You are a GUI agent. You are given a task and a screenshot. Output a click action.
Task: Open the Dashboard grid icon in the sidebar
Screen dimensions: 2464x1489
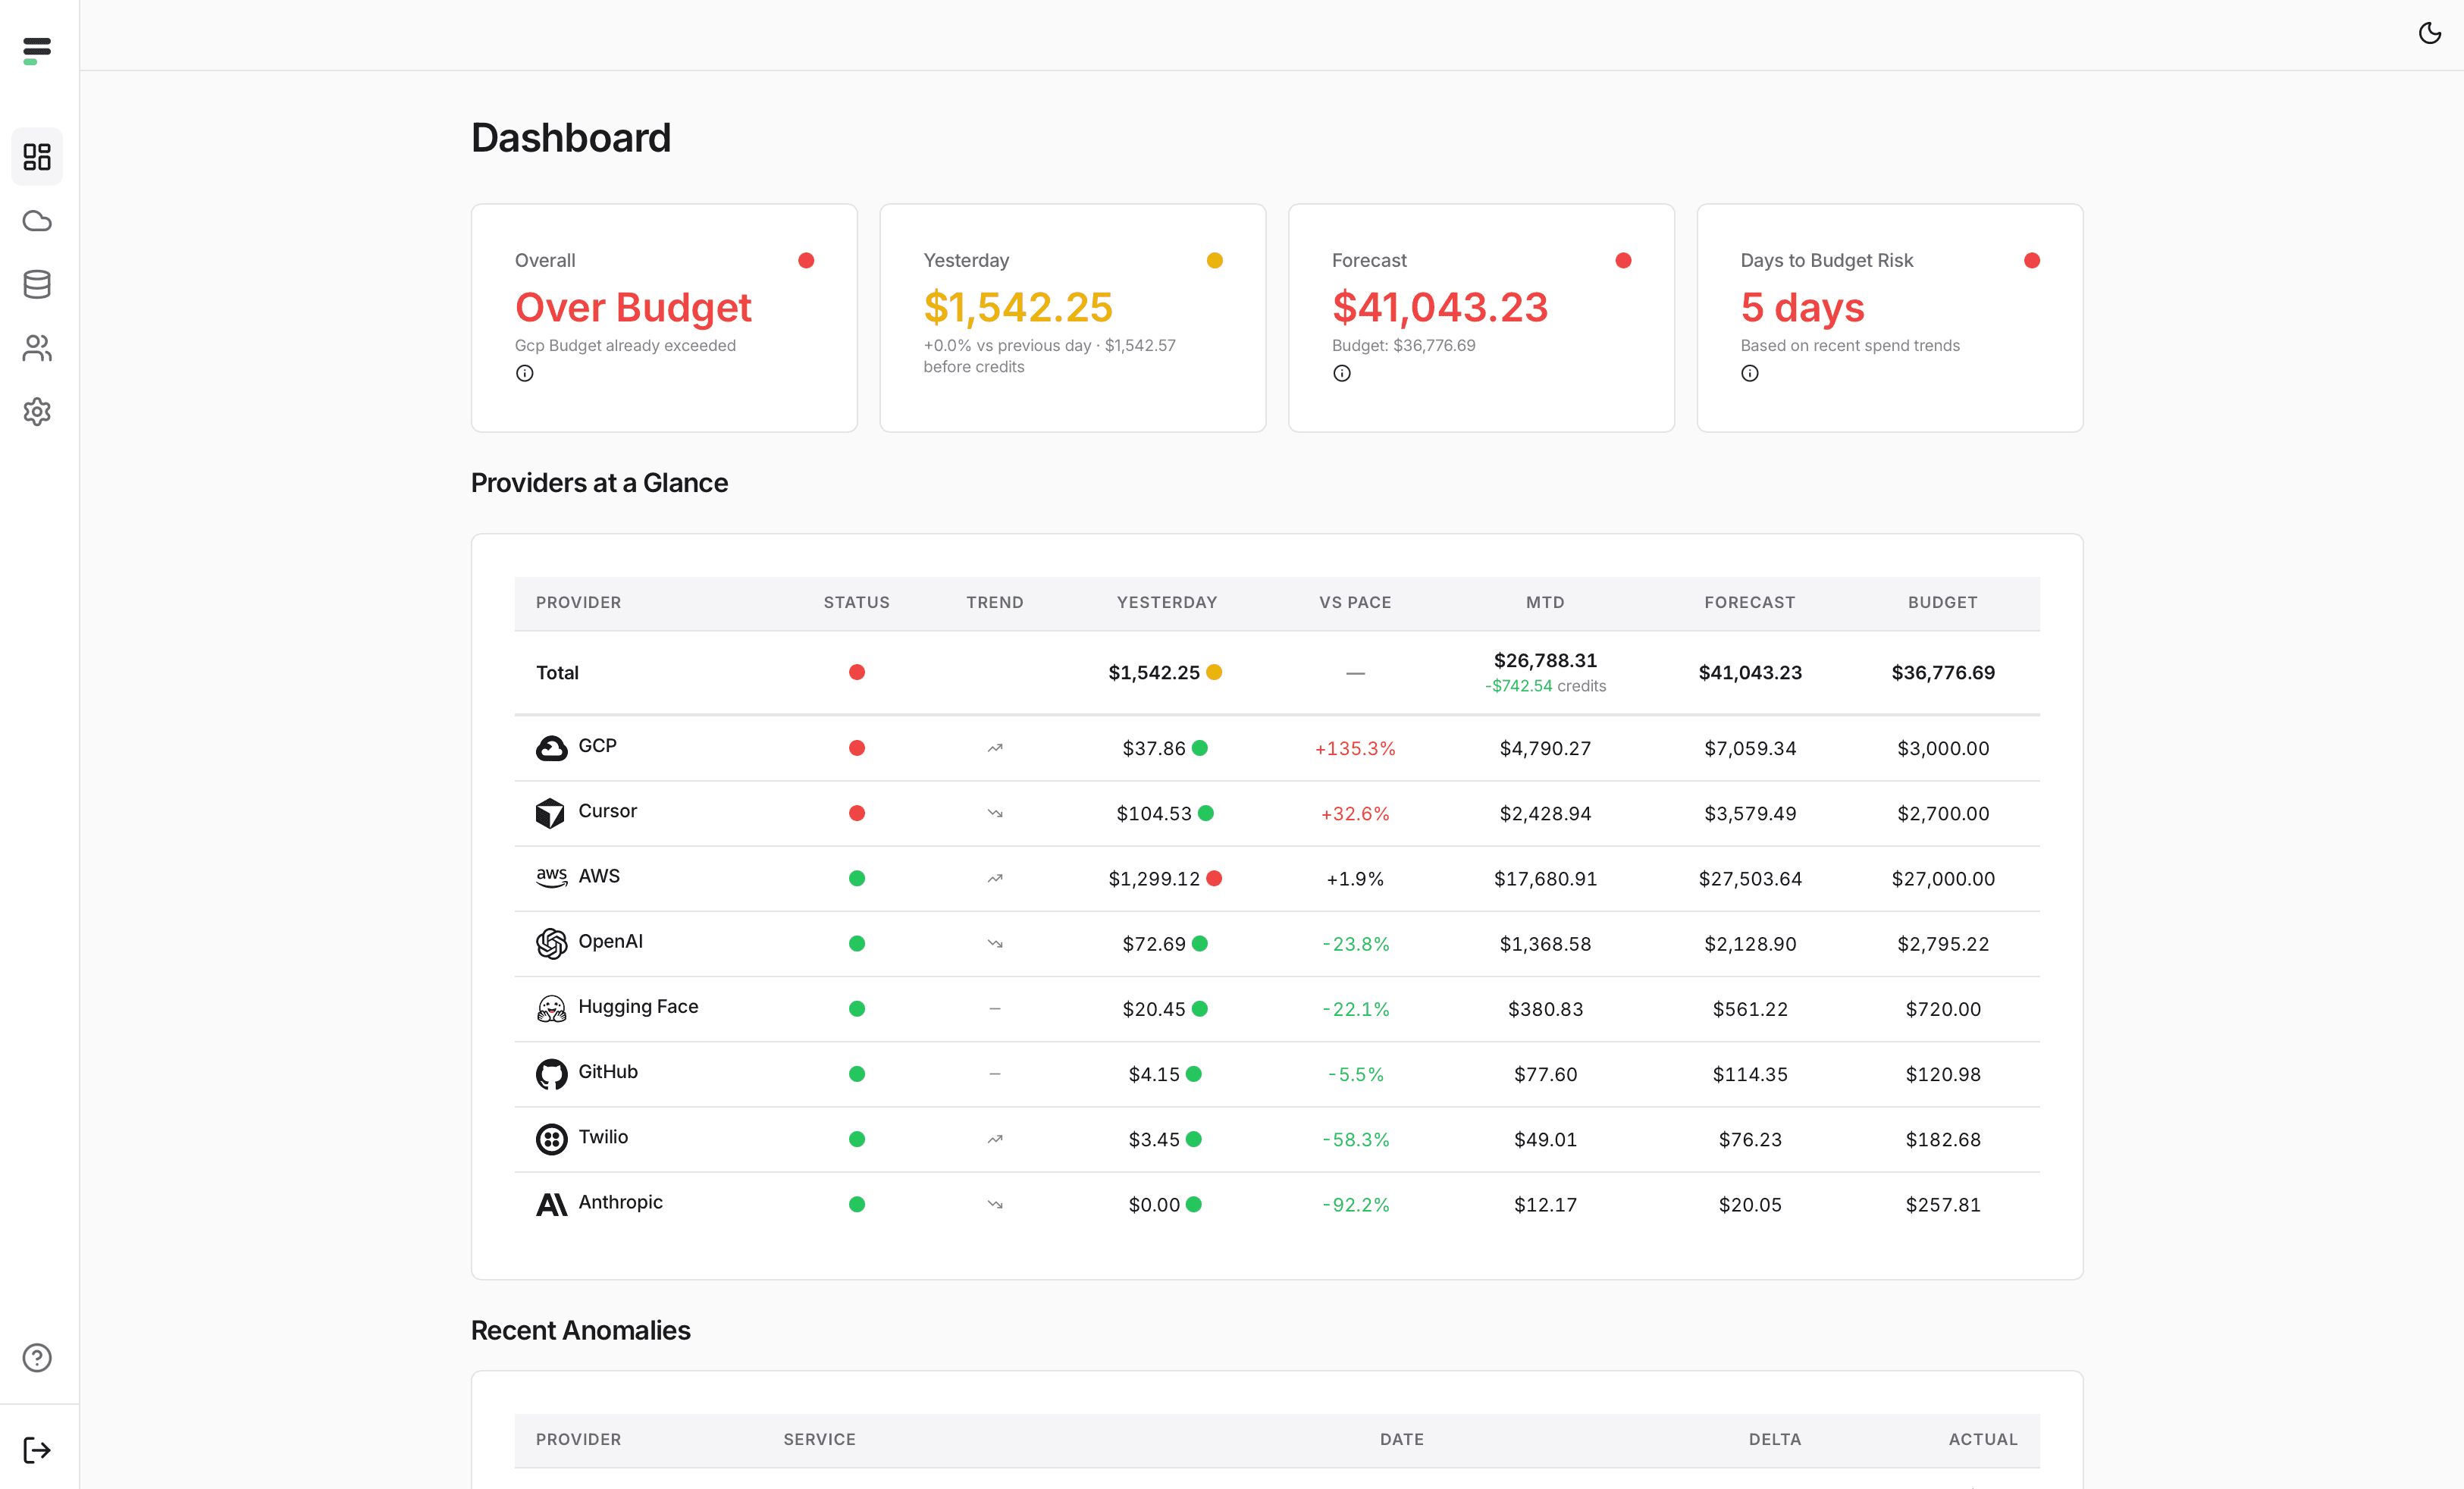click(x=37, y=156)
